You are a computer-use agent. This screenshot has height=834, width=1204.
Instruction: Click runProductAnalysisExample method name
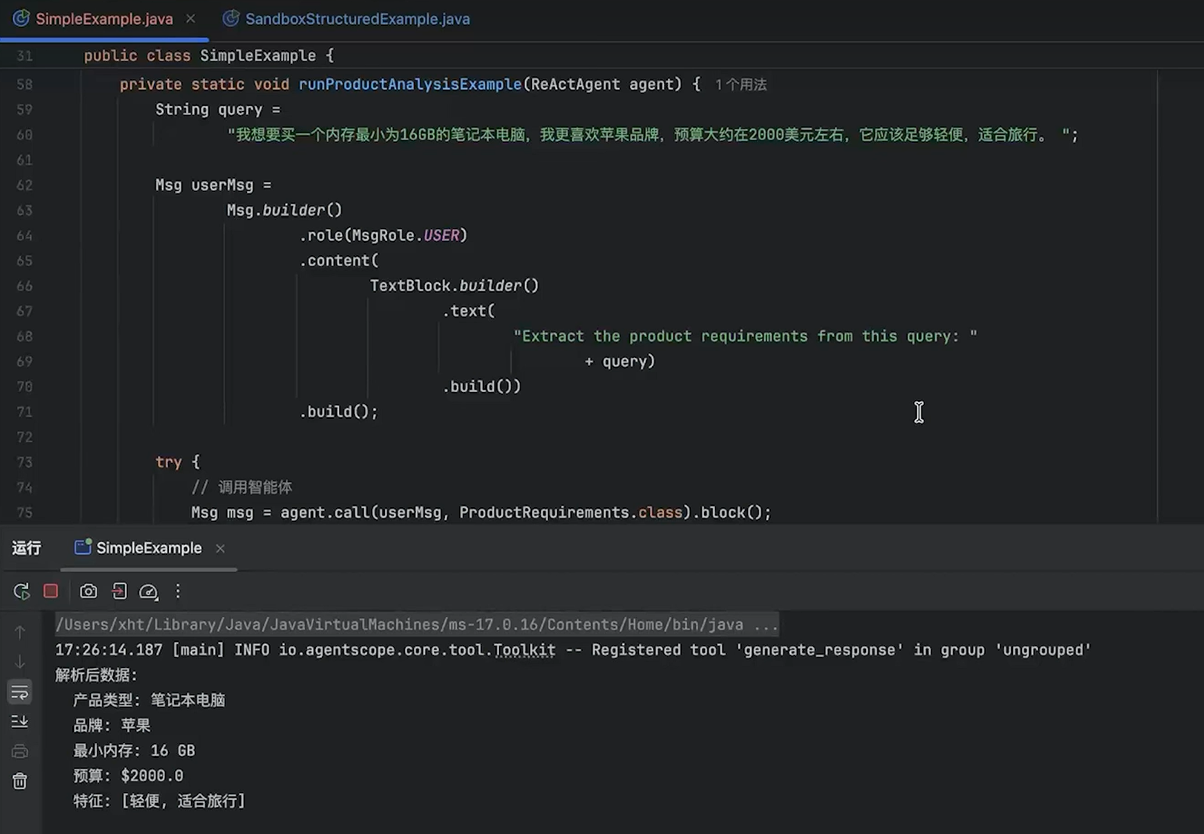(410, 85)
